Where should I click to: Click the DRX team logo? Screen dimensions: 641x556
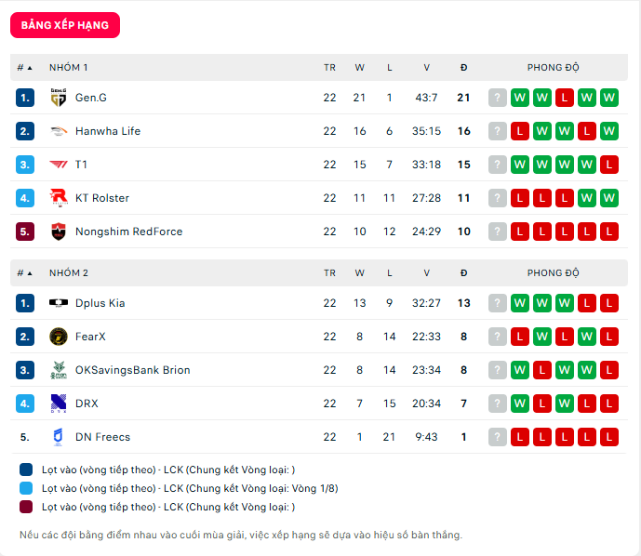[59, 404]
